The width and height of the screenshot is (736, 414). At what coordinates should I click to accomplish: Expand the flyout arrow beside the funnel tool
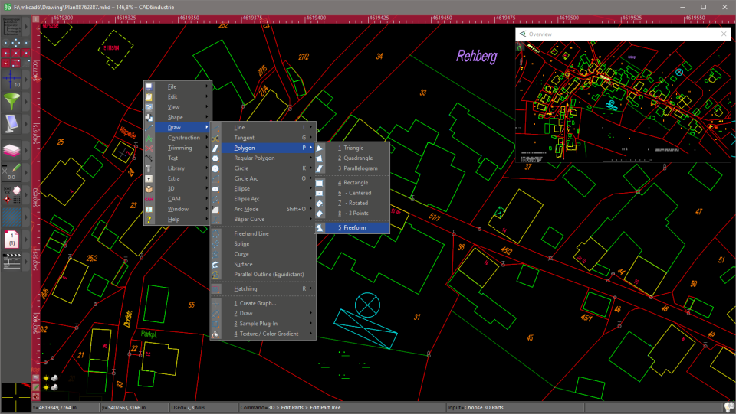[26, 101]
